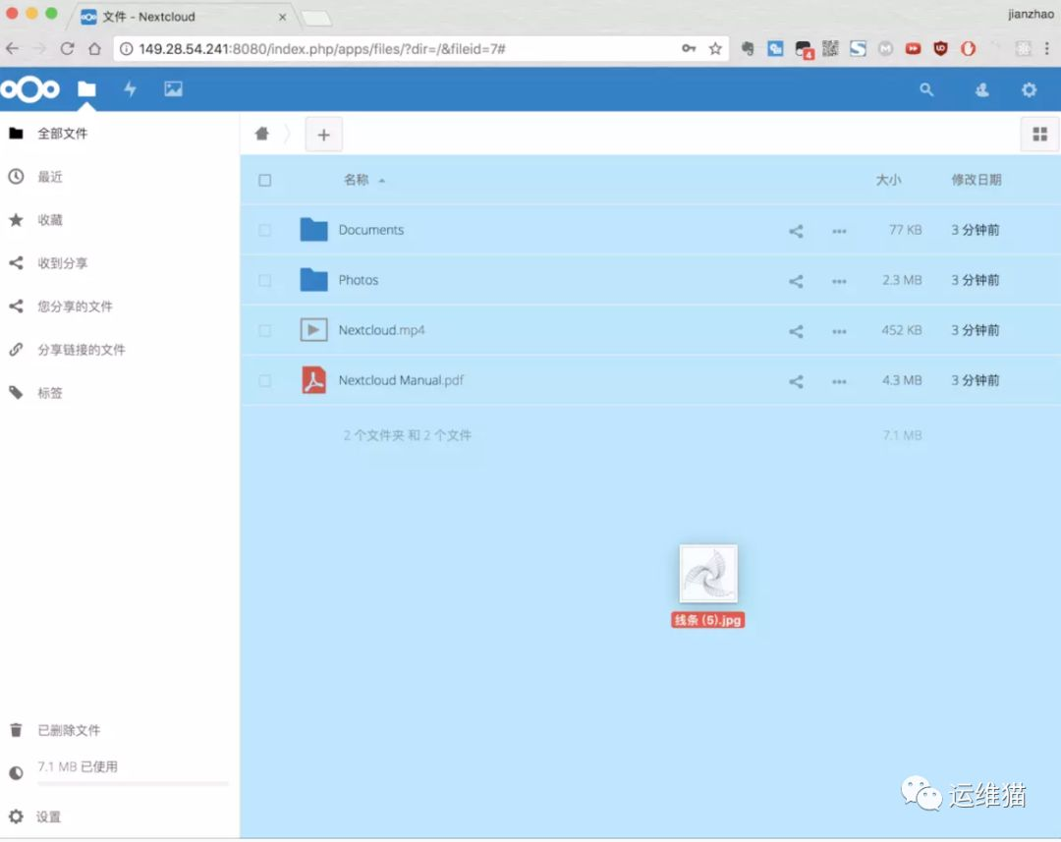Viewport: 1061px width, 842px height.
Task: Select the 文件 - Nextcloud tab
Action: click(183, 17)
